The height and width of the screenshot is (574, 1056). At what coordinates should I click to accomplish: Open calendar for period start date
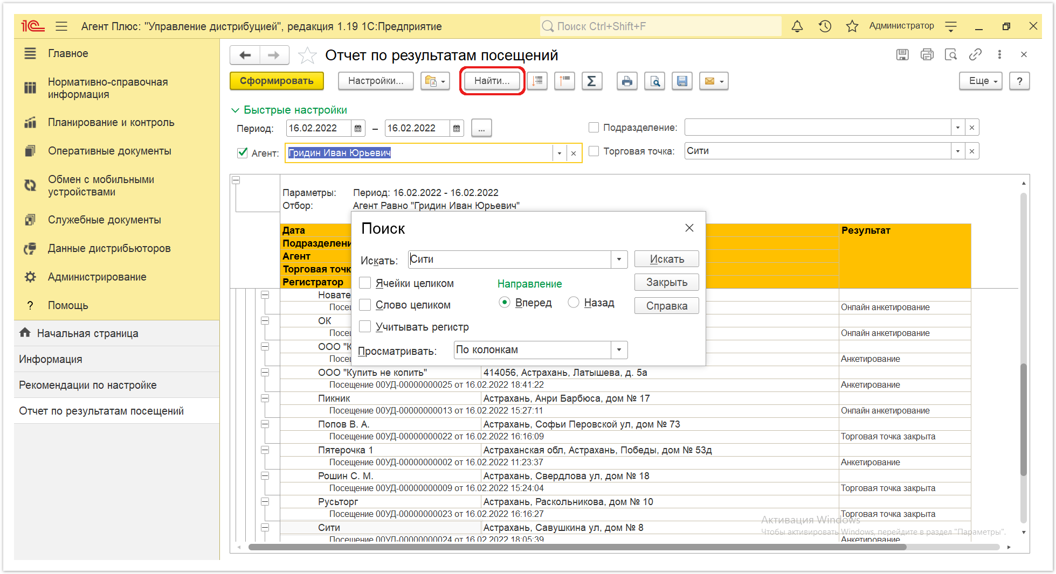pos(358,128)
